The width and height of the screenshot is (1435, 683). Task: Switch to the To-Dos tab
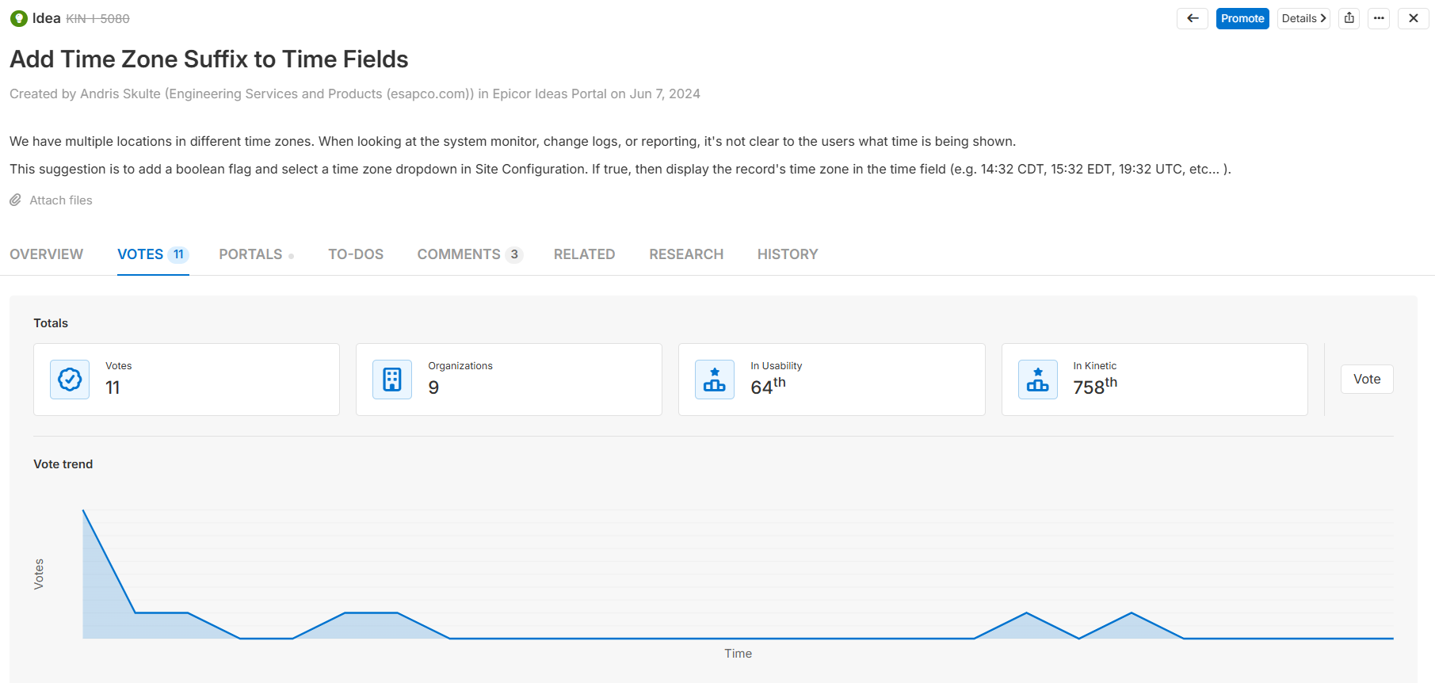pos(356,254)
